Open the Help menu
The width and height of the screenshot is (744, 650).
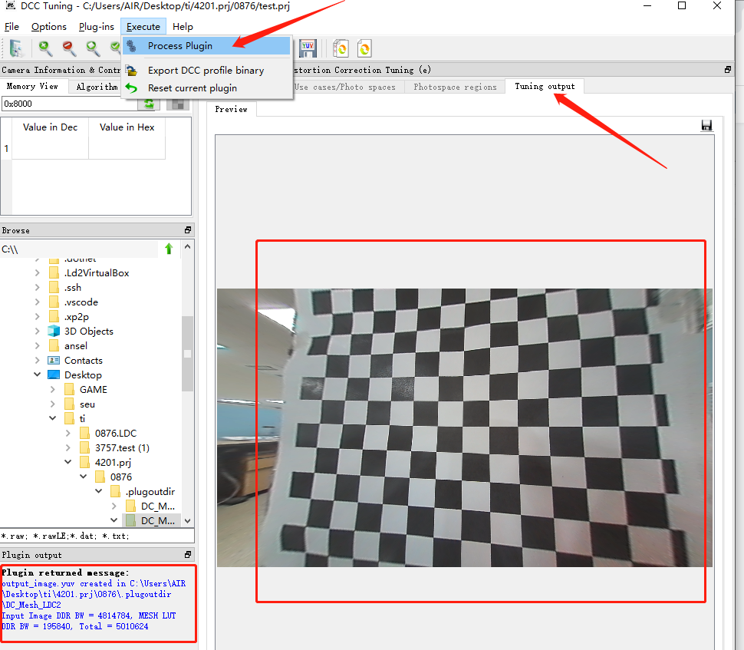(x=183, y=27)
